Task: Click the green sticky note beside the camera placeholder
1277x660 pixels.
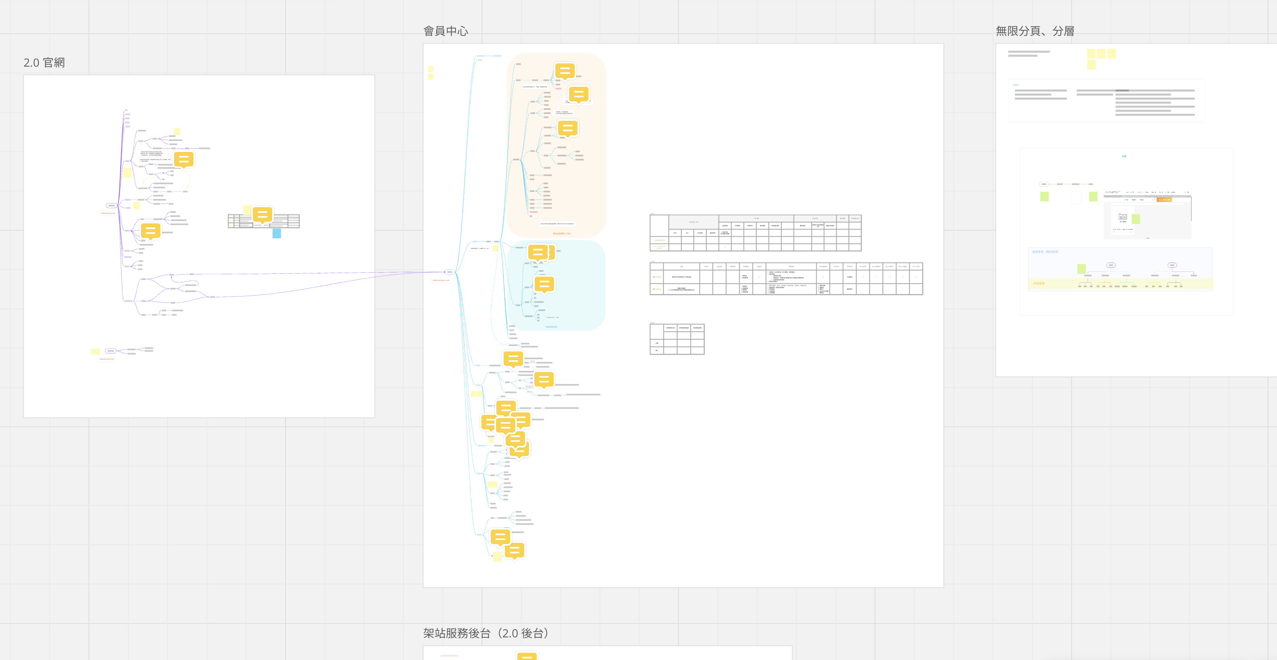Action: [1136, 219]
